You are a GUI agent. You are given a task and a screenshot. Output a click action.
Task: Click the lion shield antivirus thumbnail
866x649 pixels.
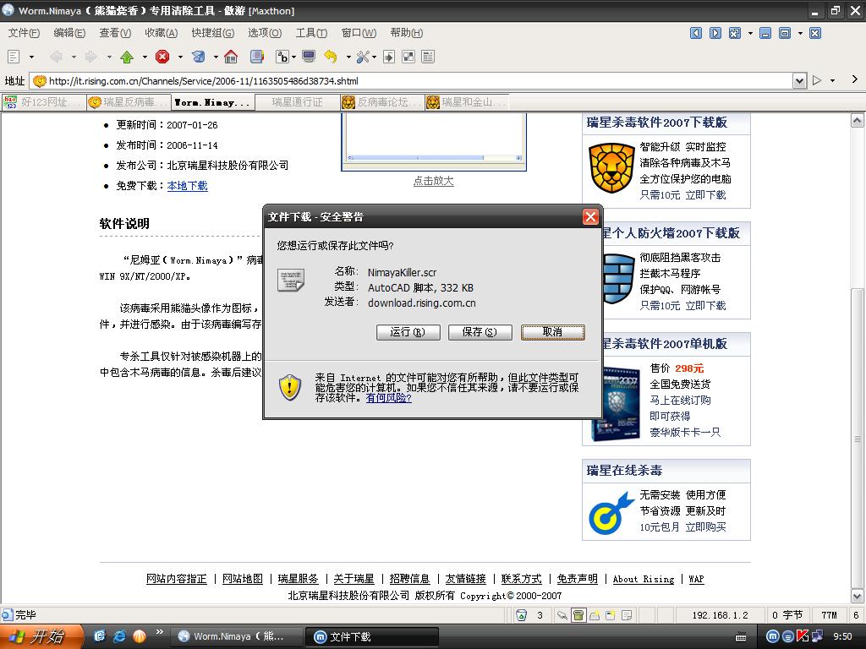tap(611, 168)
